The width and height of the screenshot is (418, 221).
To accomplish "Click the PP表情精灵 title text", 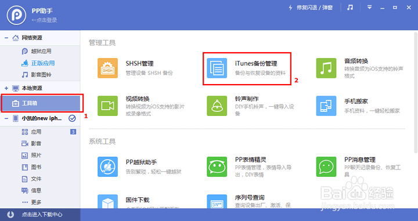I will pos(251,160).
